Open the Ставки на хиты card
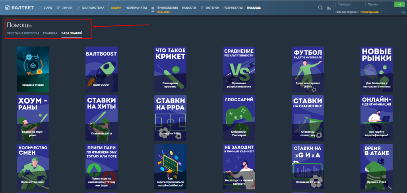Image resolution: width=407 pixels, height=193 pixels. tap(101, 118)
